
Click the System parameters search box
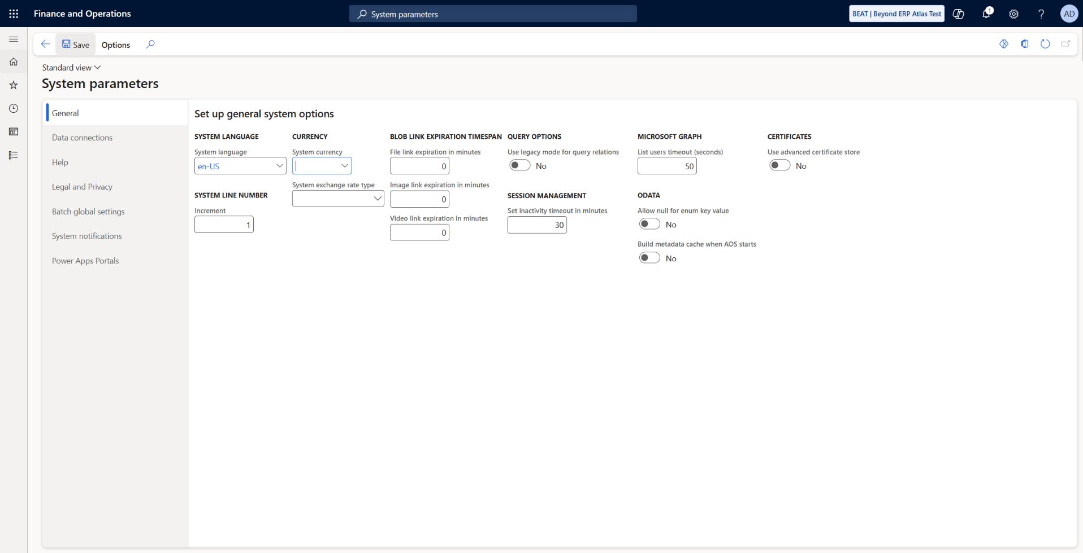click(x=493, y=14)
